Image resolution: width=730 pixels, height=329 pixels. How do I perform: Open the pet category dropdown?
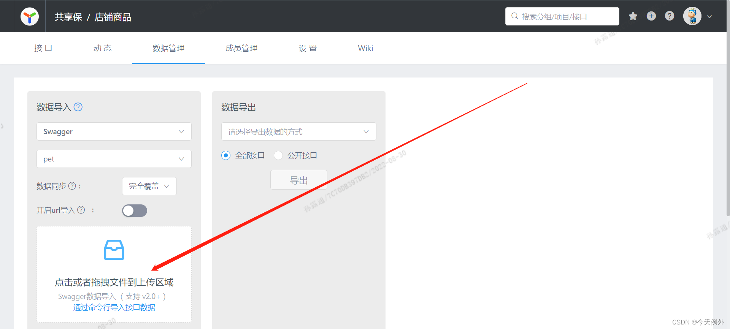[114, 159]
